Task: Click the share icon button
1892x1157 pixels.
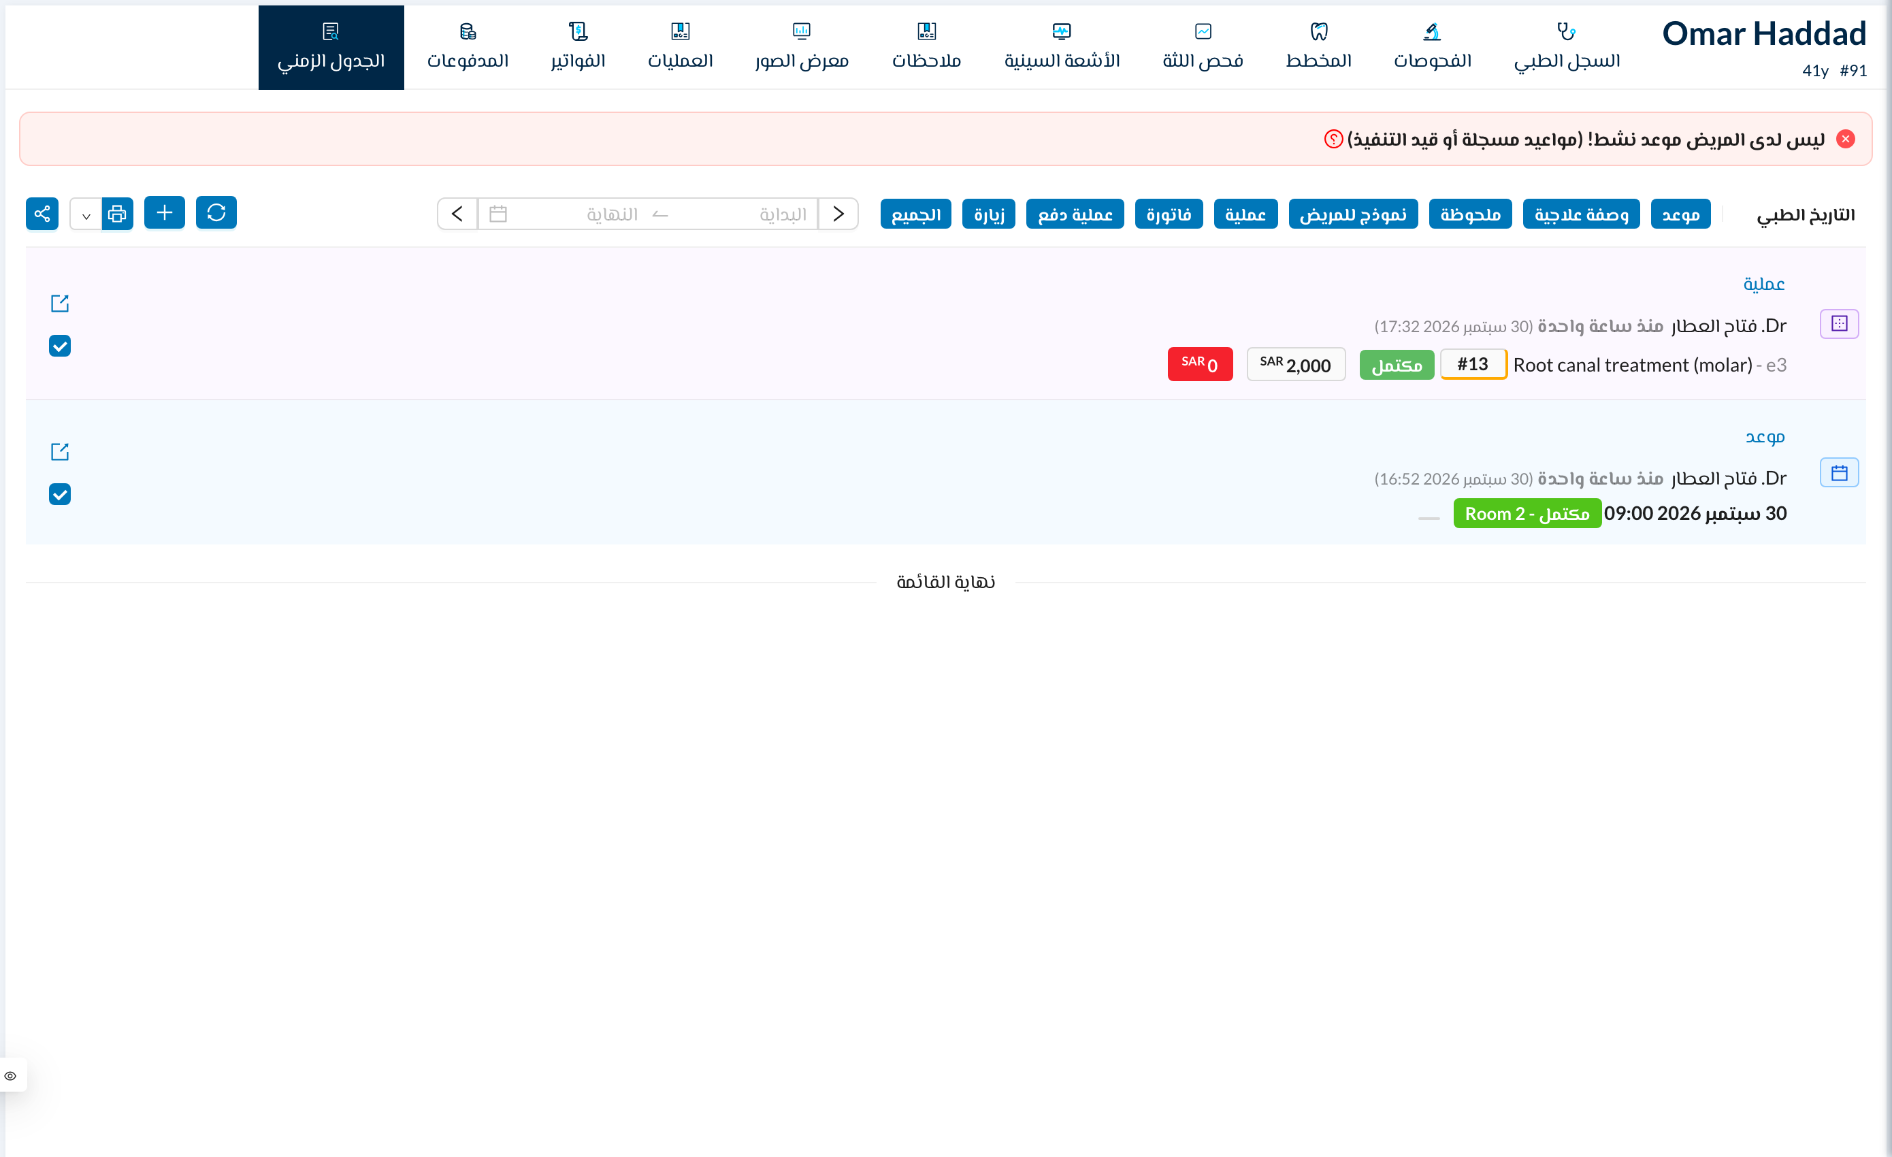Action: tap(42, 214)
